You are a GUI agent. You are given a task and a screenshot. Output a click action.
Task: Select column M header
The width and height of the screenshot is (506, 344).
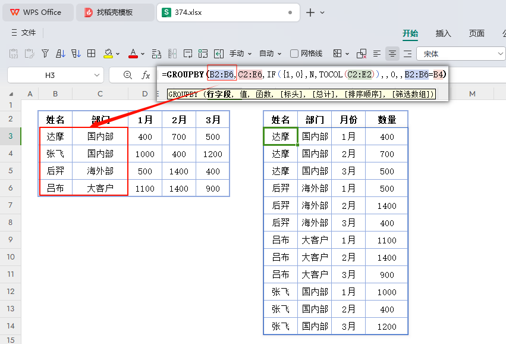coord(472,94)
